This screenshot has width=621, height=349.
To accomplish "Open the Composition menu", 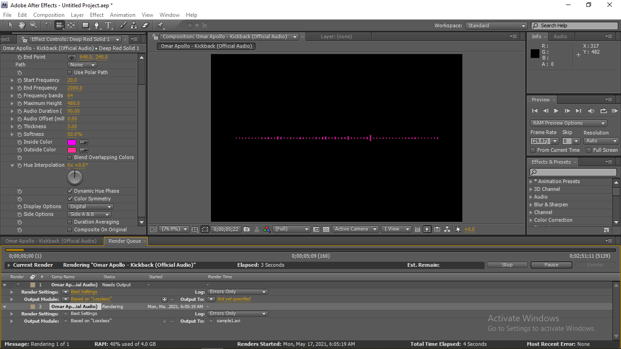I will [49, 15].
